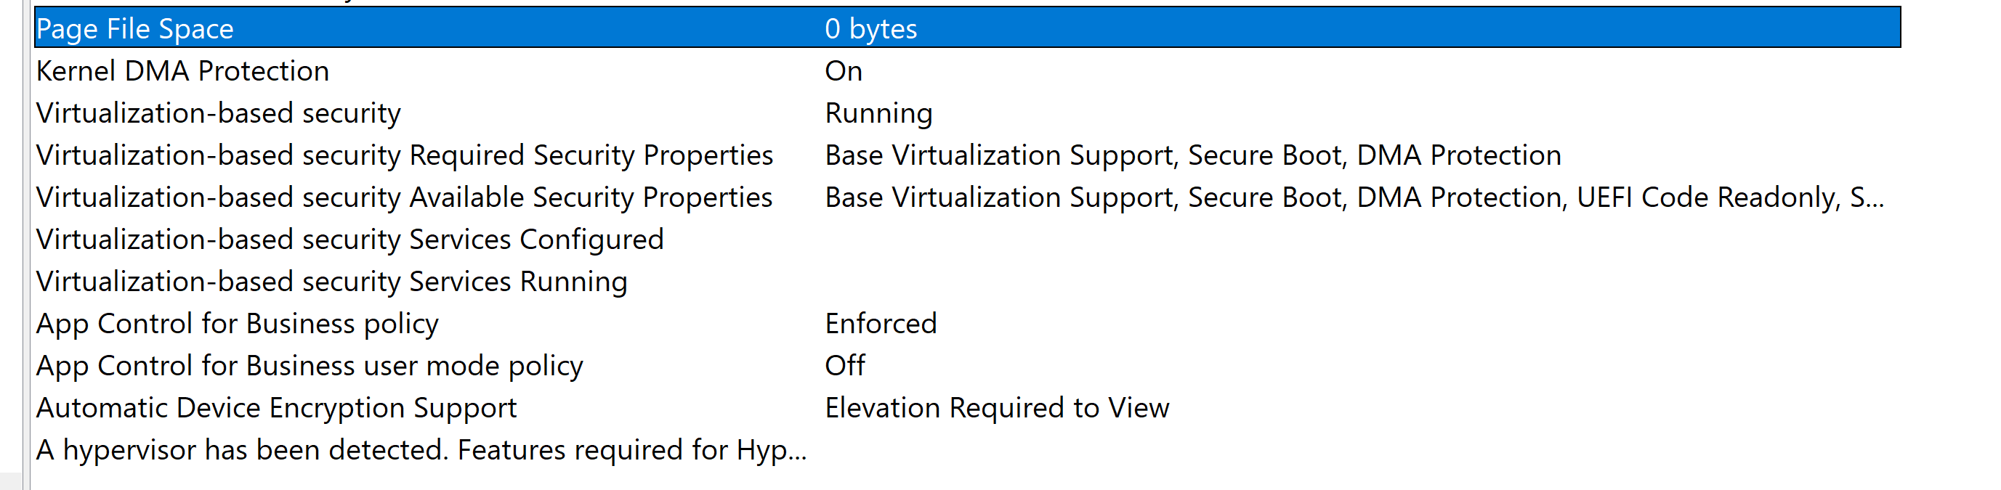
Task: Click the '0 bytes' value cell
Action: pos(870,29)
